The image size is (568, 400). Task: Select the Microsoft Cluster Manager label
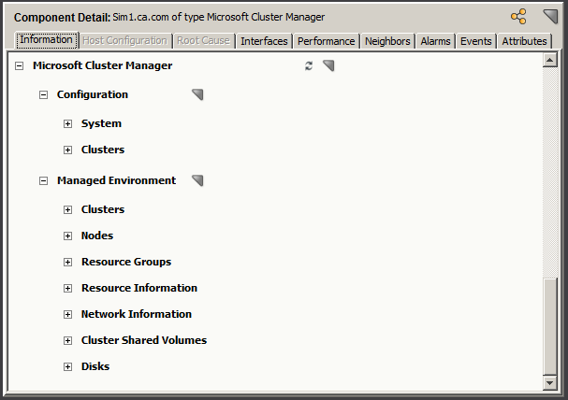103,65
